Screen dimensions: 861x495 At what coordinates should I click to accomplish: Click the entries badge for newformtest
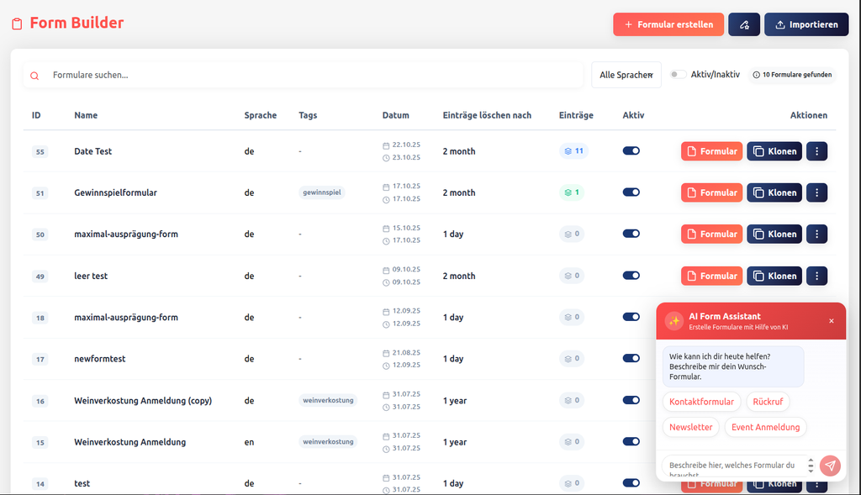pyautogui.click(x=572, y=358)
